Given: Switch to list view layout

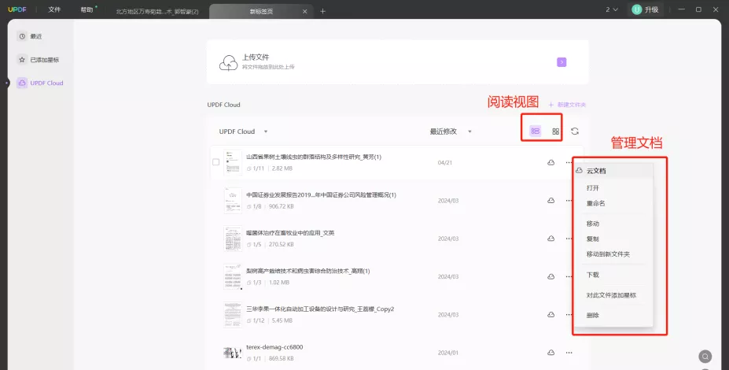Looking at the screenshot, I should pyautogui.click(x=536, y=131).
